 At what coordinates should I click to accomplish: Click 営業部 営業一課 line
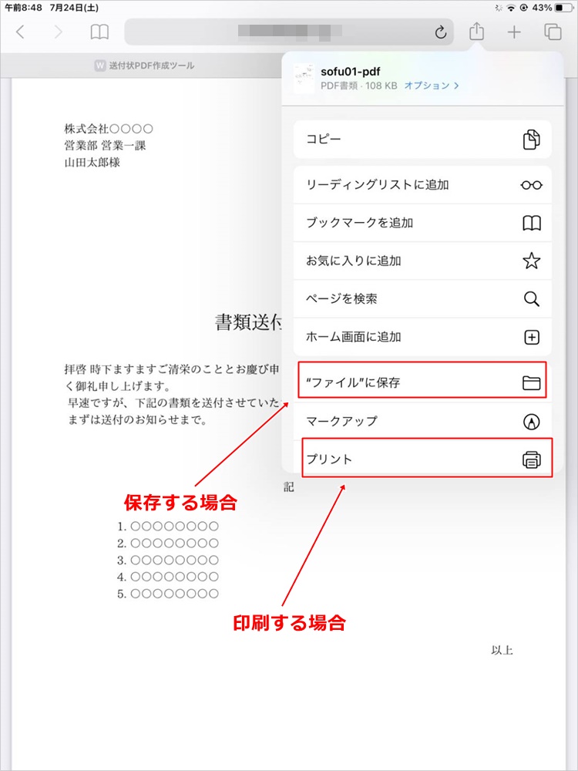pos(105,146)
